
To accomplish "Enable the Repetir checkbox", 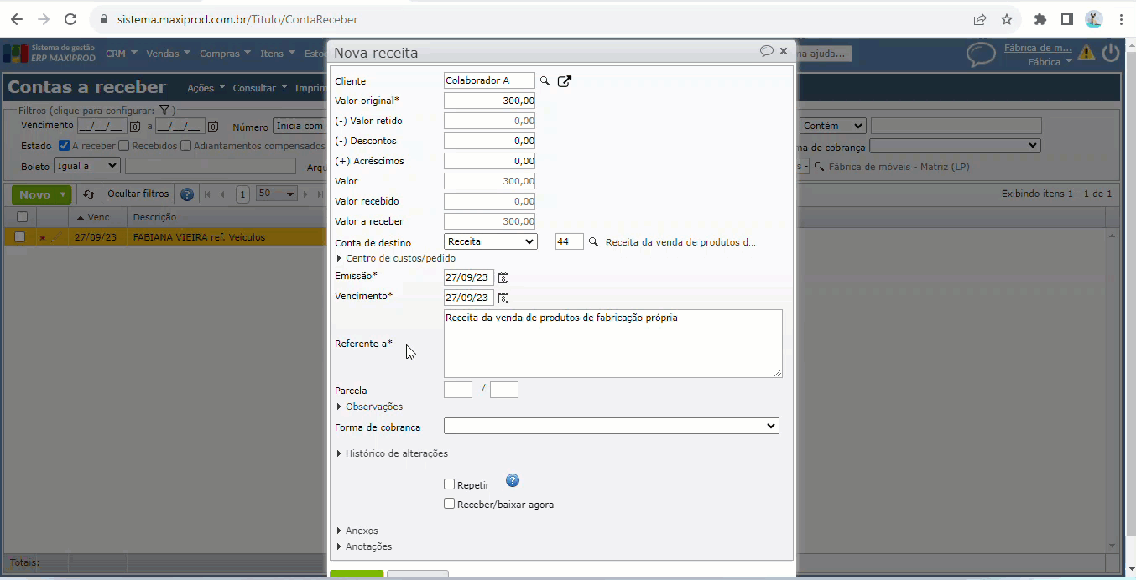I will pos(450,484).
